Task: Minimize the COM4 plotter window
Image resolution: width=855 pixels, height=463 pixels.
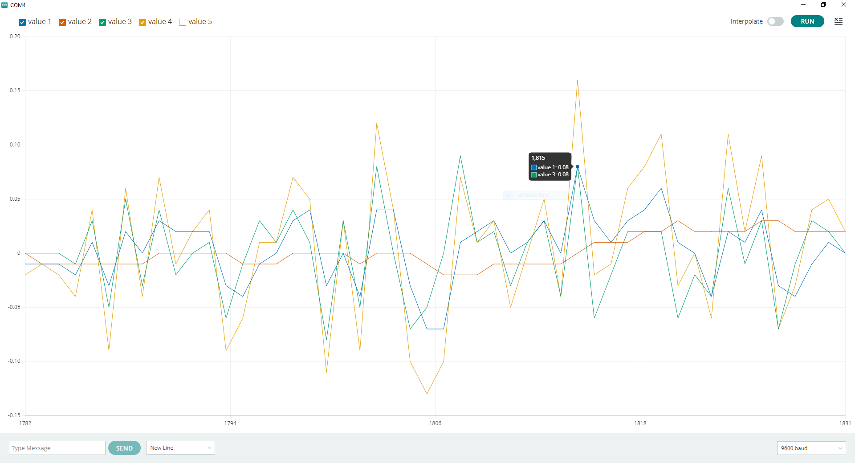Action: click(803, 5)
